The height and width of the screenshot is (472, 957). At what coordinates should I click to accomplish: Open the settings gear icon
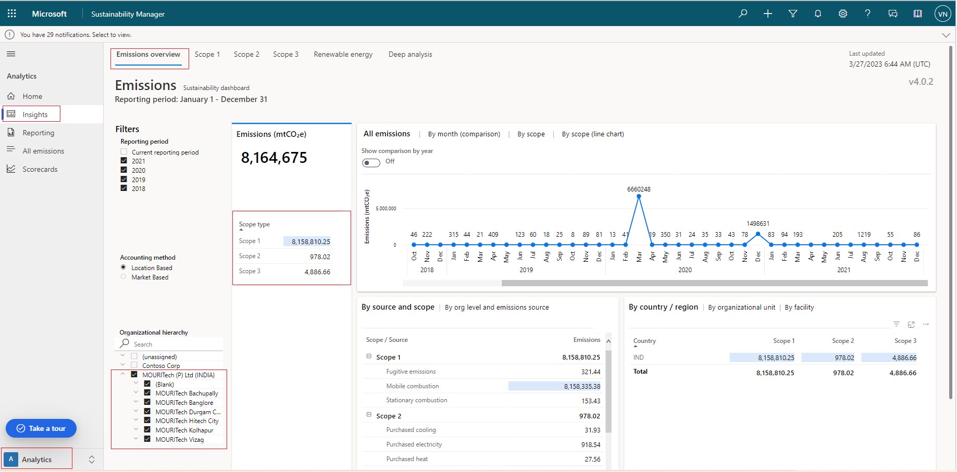pos(843,14)
